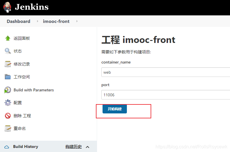Click the 工程 imooc-front page heading
230x152 pixels.
click(138, 40)
